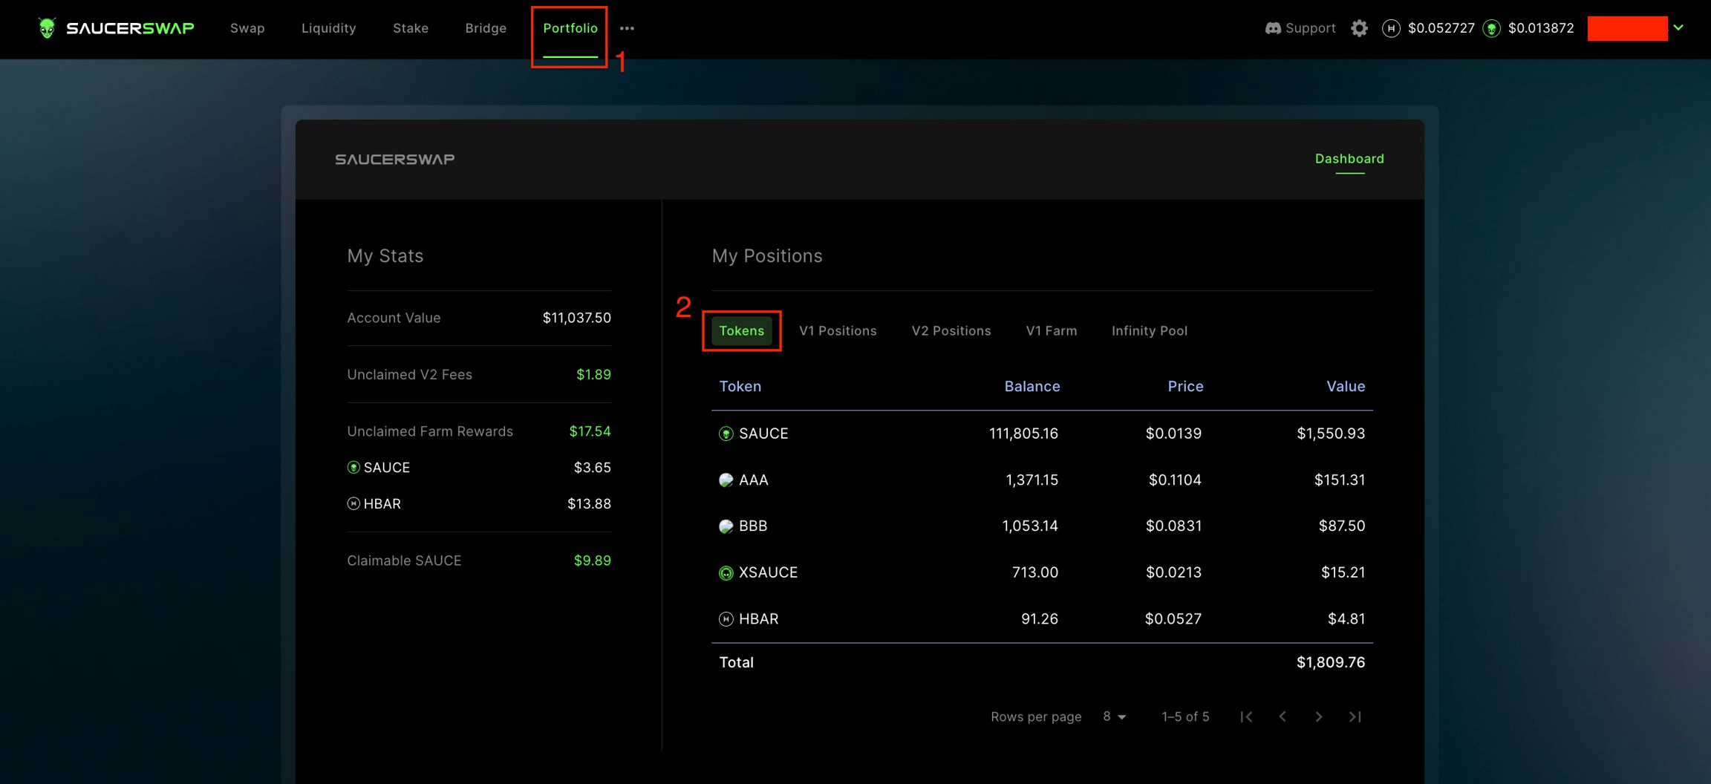Click Unclaimed V2 Fees amount $1.89
The image size is (1711, 784).
[593, 375]
